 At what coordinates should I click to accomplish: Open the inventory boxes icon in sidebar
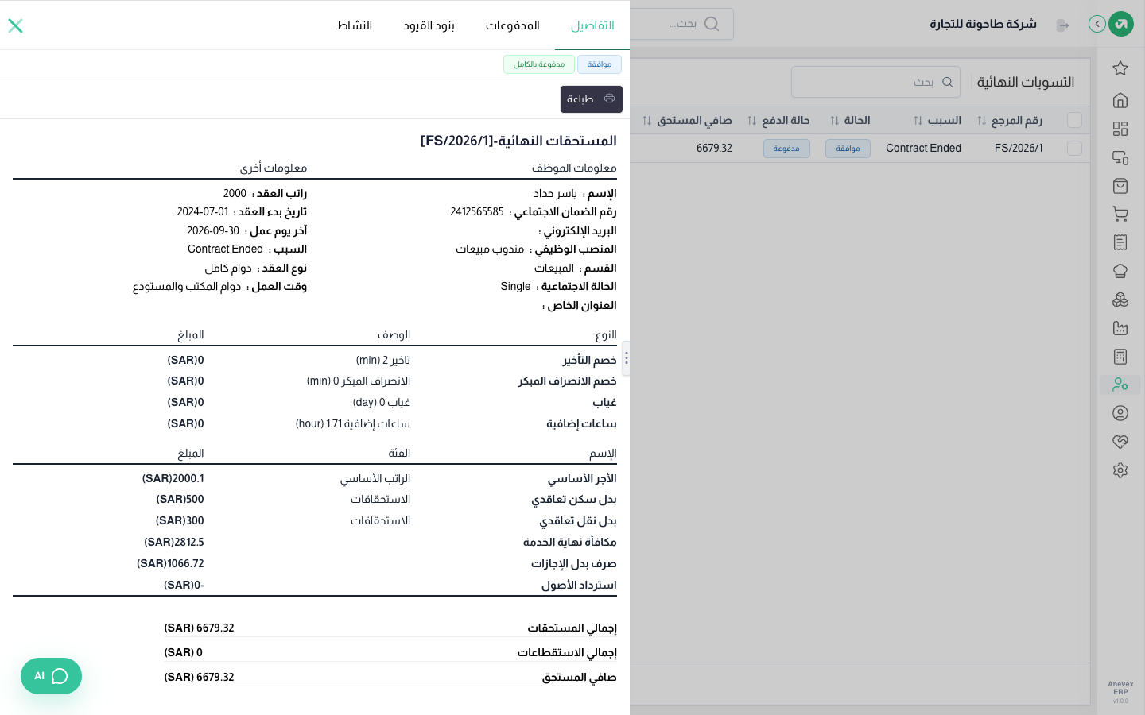pos(1120,300)
